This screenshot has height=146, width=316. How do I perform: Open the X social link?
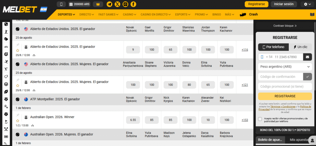[x=118, y=4]
